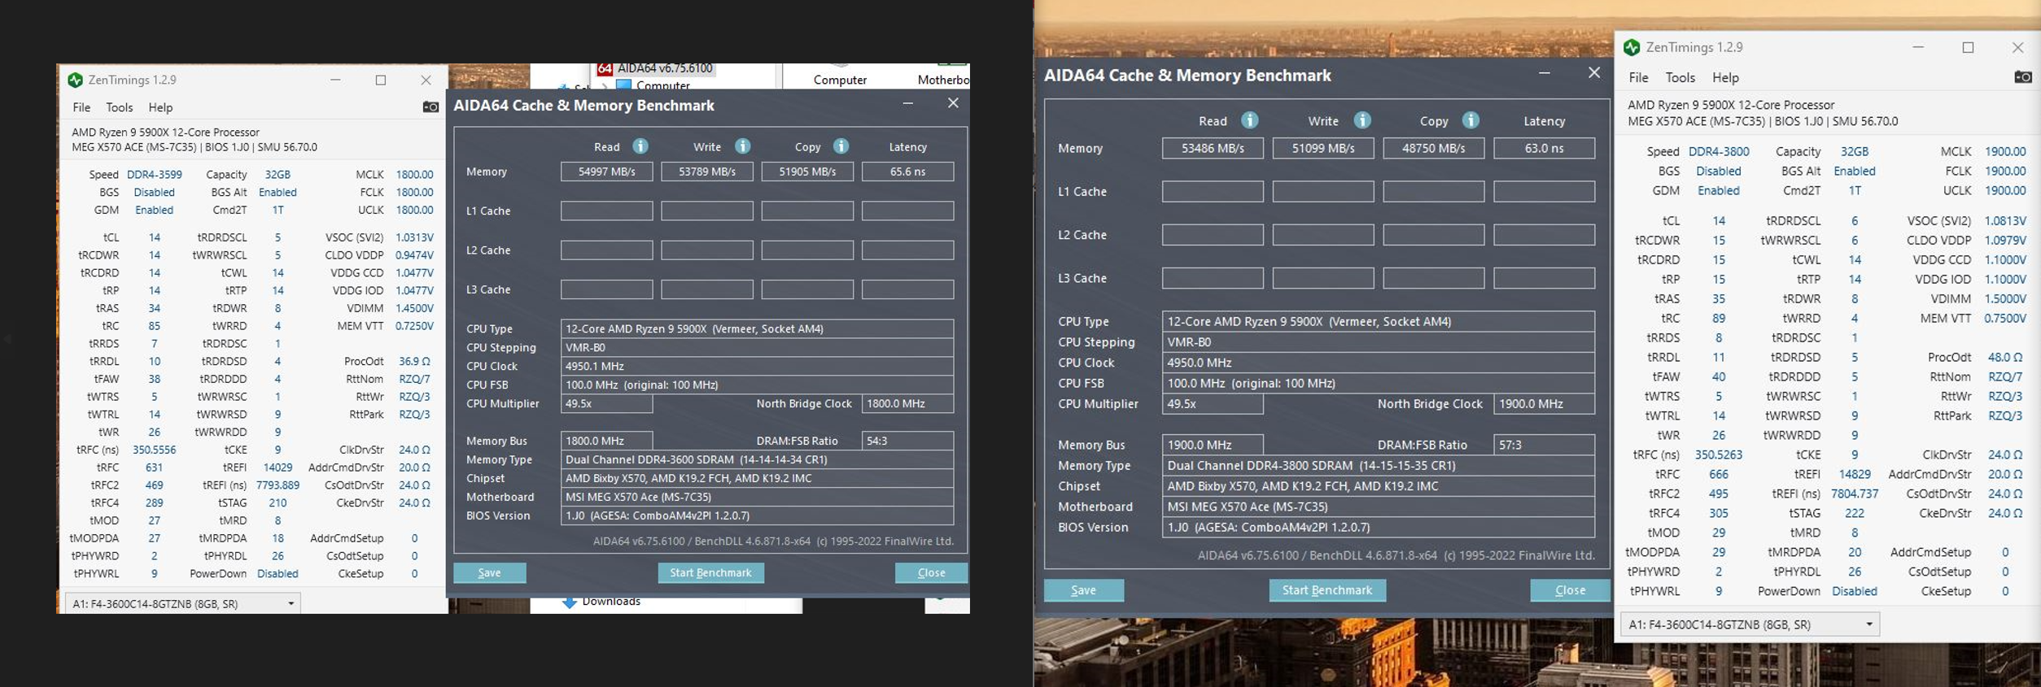Click Memory Type DDR4-3800 SDRAM field
Image resolution: width=2041 pixels, height=687 pixels.
coord(1378,466)
